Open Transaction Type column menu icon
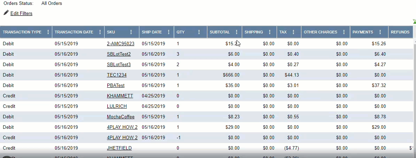Image resolution: width=416 pixels, height=158 pixels. pos(48,32)
